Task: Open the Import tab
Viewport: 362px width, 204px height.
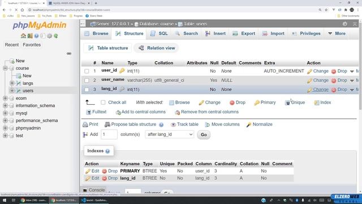Action: pos(273,33)
